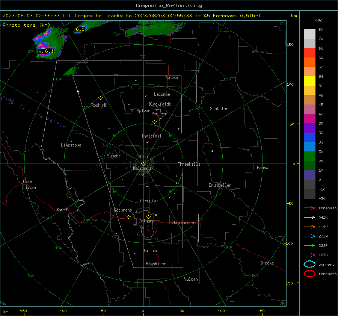
Task: Click the Limestone label
Action: tap(71, 145)
